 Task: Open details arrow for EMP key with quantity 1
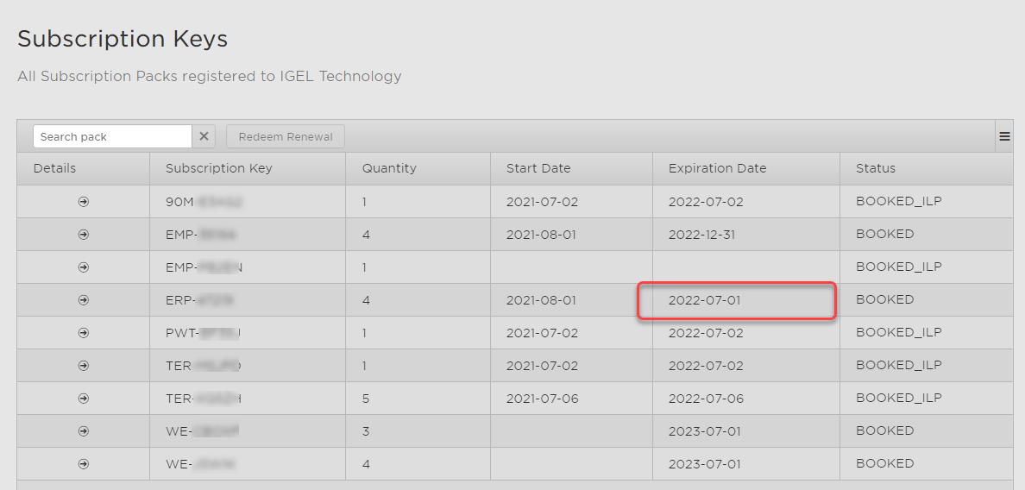(x=84, y=267)
